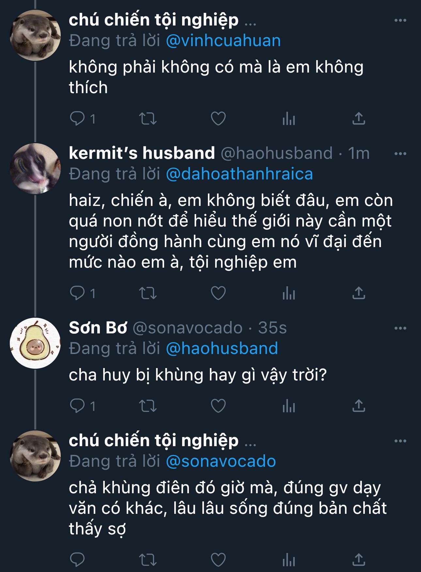Open the @vinhcuahuan mention link
This screenshot has width=421, height=572.
[223, 41]
